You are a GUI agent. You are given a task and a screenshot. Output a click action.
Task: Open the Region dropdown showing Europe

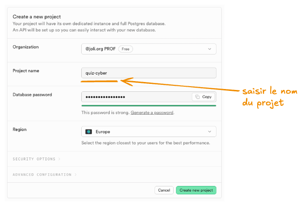click(x=148, y=132)
